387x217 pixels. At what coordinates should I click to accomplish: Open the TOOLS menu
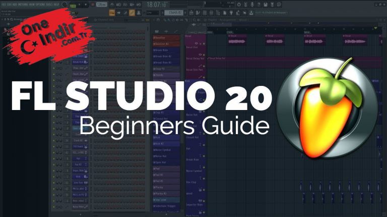click(49, 5)
